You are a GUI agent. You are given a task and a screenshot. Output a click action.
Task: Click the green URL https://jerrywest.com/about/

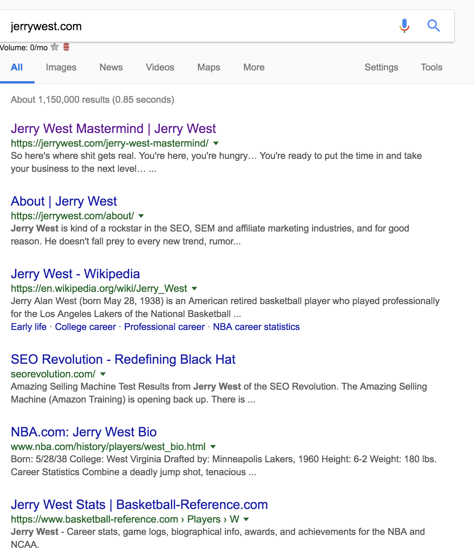click(x=72, y=216)
